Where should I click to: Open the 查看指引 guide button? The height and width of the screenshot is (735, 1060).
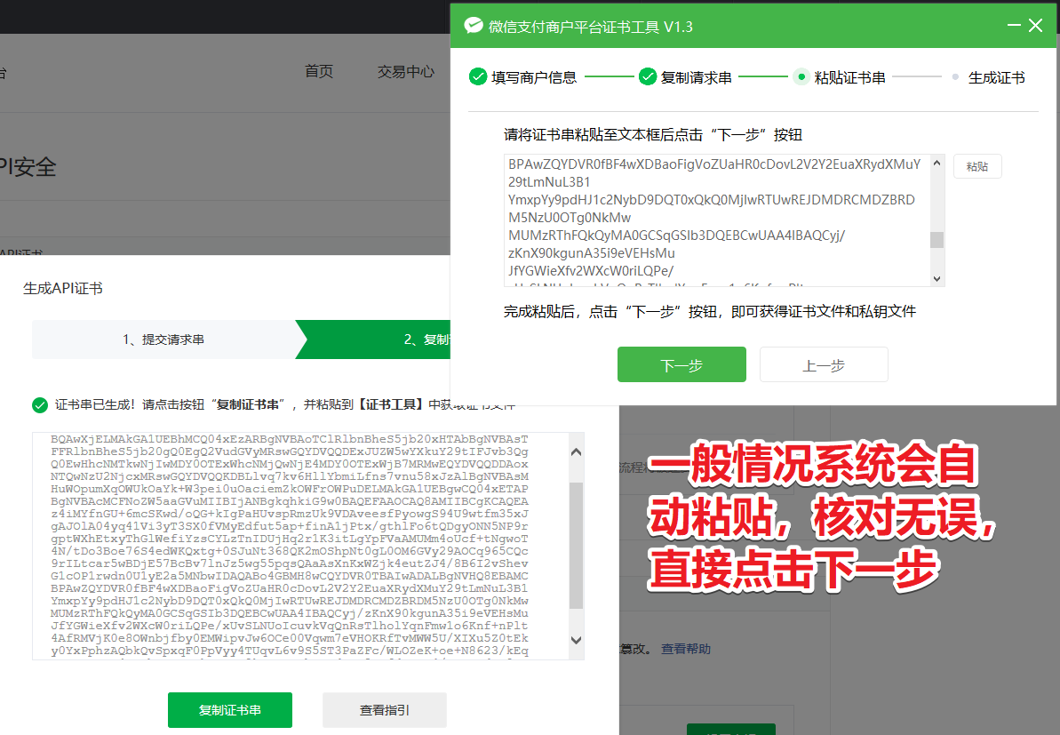point(384,710)
